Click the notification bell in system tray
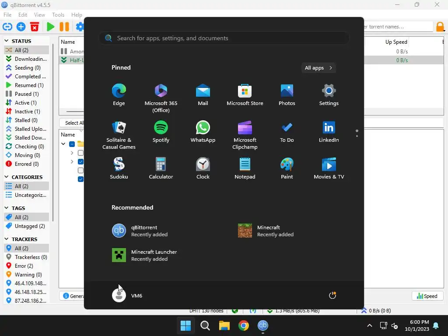448x336 pixels. tap(436, 325)
